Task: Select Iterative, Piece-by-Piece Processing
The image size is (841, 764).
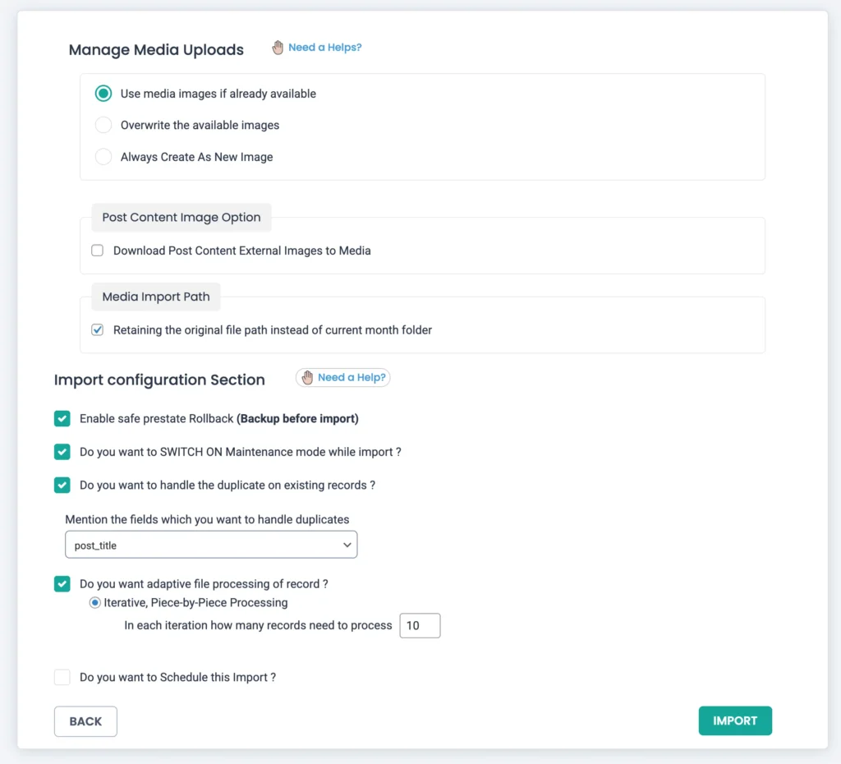Action: coord(94,602)
